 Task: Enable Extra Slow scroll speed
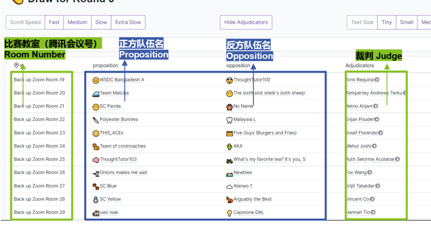[128, 22]
